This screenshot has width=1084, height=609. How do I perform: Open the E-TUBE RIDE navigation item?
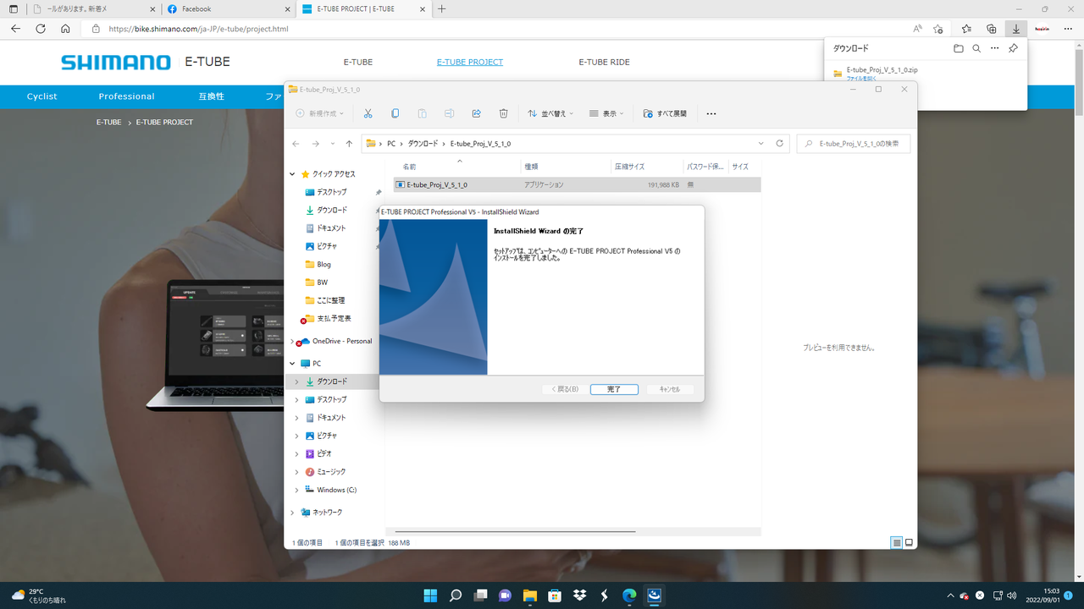604,62
